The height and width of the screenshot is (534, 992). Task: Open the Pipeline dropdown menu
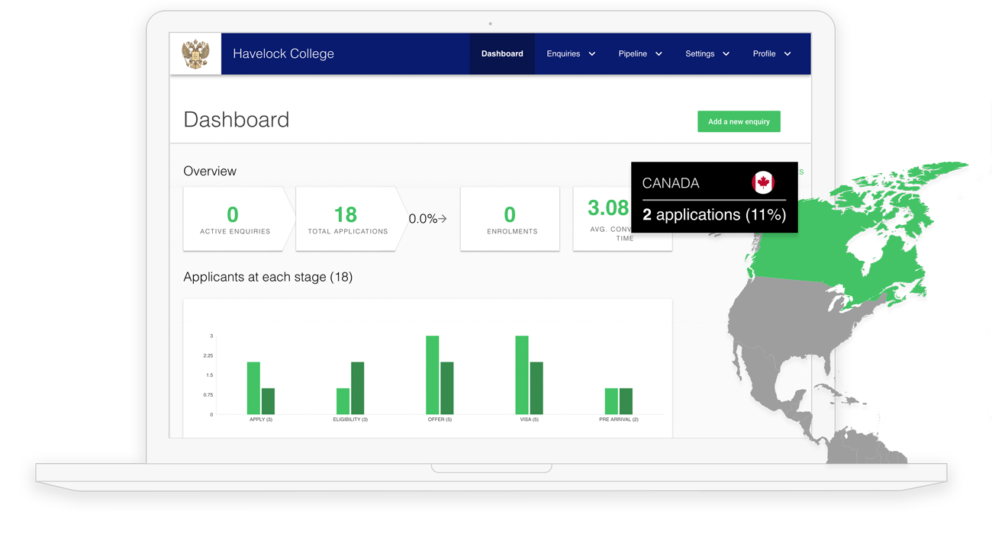pyautogui.click(x=640, y=53)
